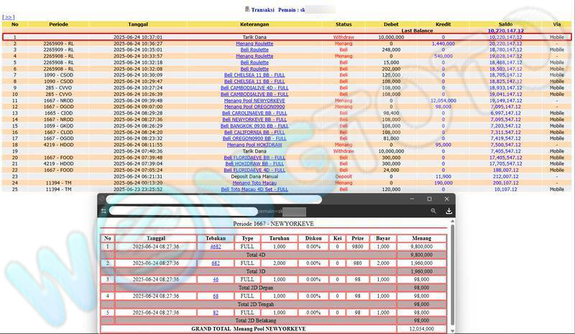This screenshot has height=334, width=575.
Task: Click the Transaksi page header icon
Action: pos(247,9)
